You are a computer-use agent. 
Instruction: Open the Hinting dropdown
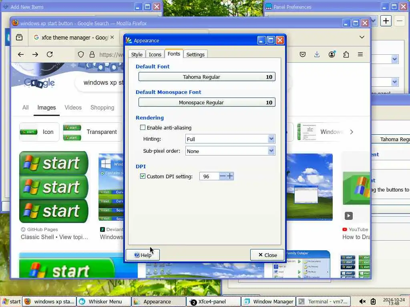click(230, 139)
